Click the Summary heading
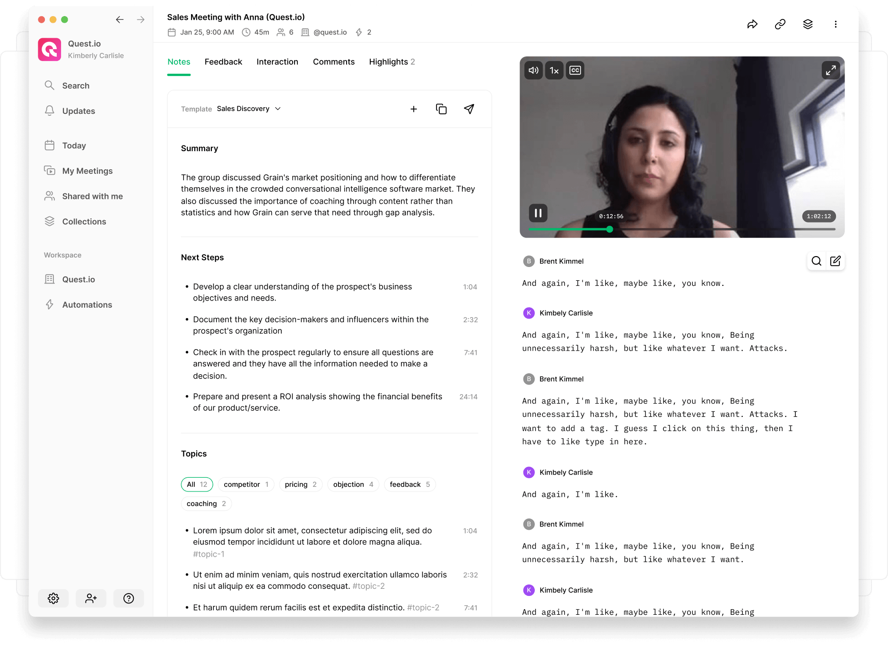The width and height of the screenshot is (888, 646). (200, 148)
